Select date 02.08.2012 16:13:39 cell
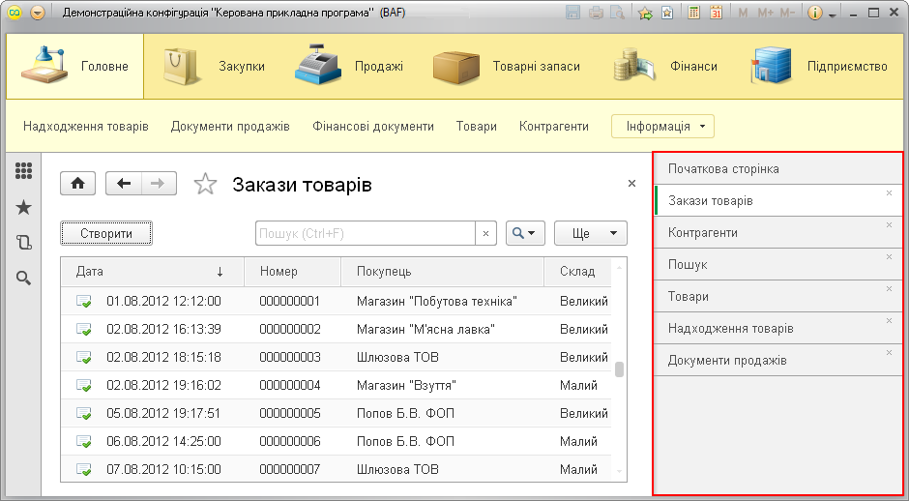The image size is (909, 501). [x=163, y=330]
